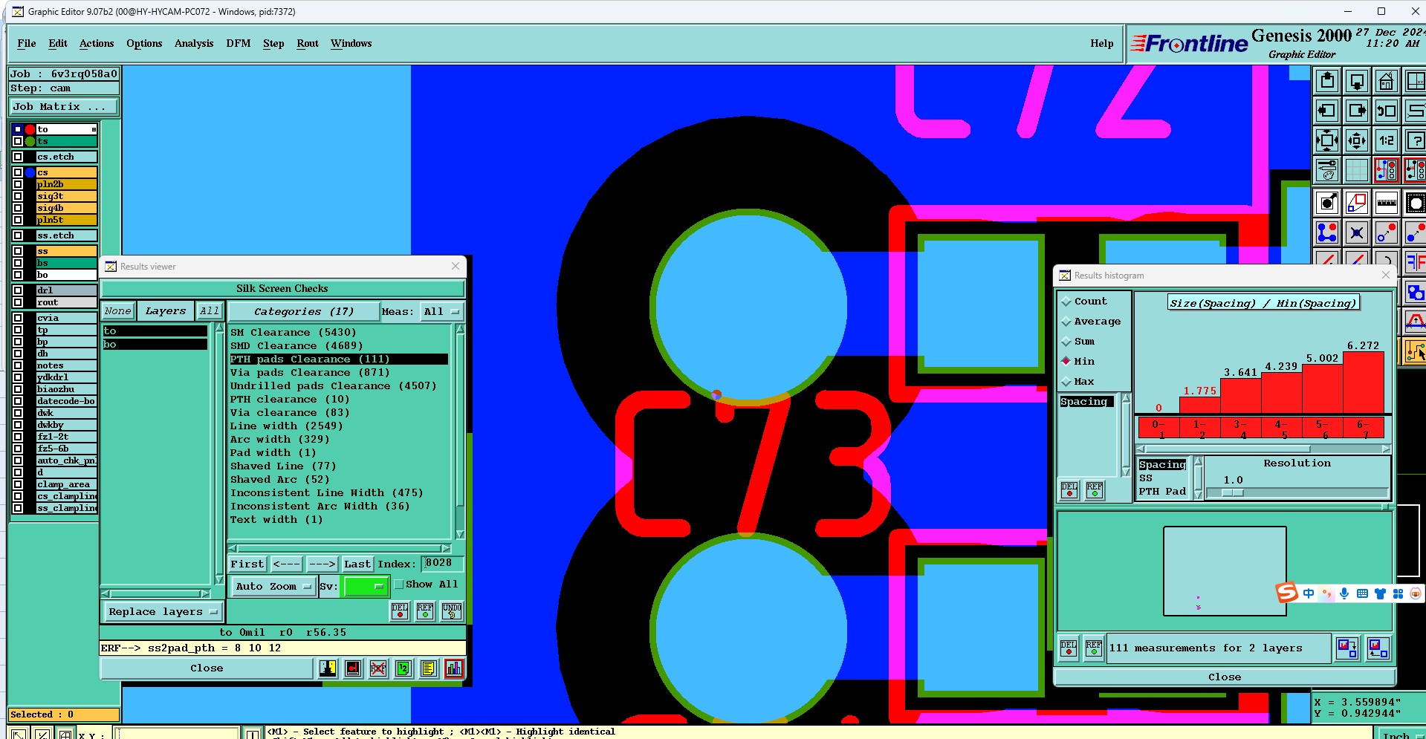Screen dimensions: 1426x739
Task: Open the first-last highlight icon in Results viewer
Action: (x=328, y=668)
